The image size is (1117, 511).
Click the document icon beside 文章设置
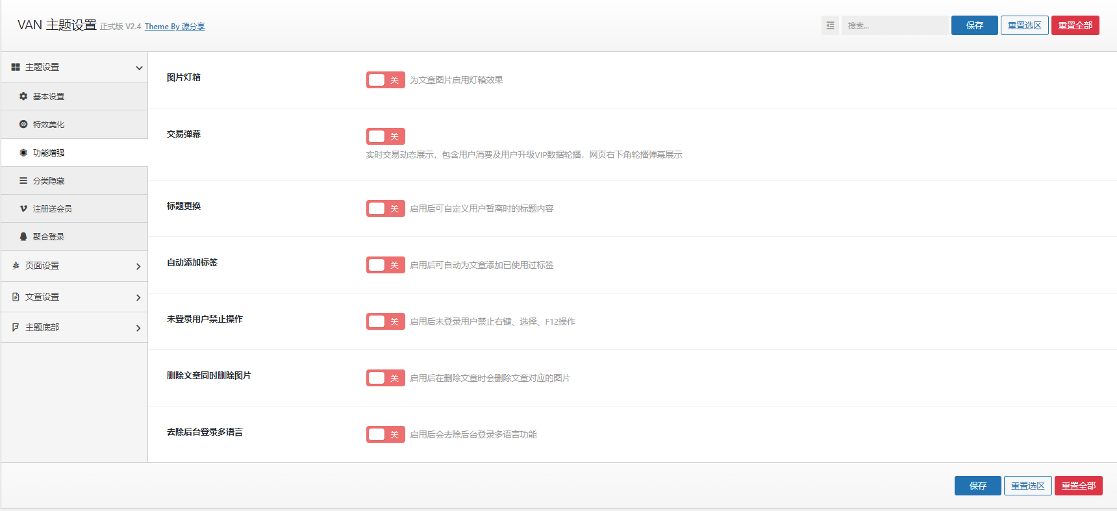(16, 297)
